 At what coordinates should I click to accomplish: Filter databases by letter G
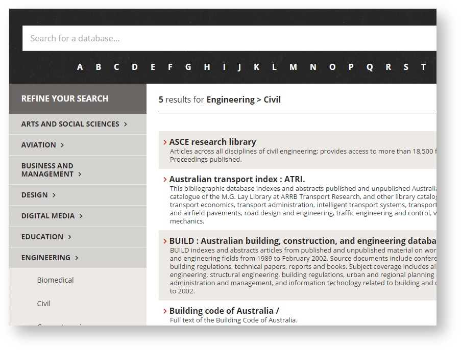point(188,67)
